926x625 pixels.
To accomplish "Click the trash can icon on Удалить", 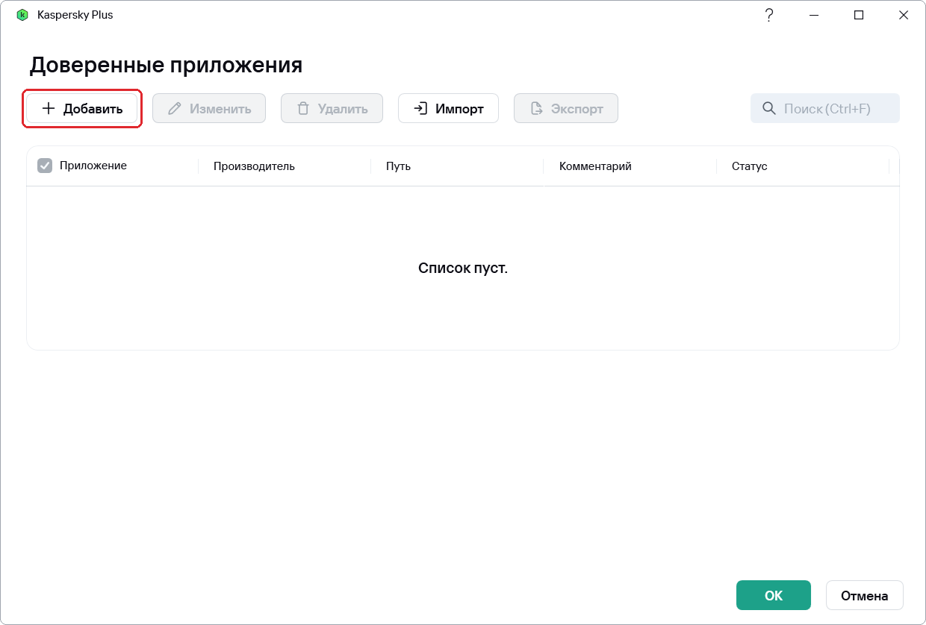I will point(303,109).
